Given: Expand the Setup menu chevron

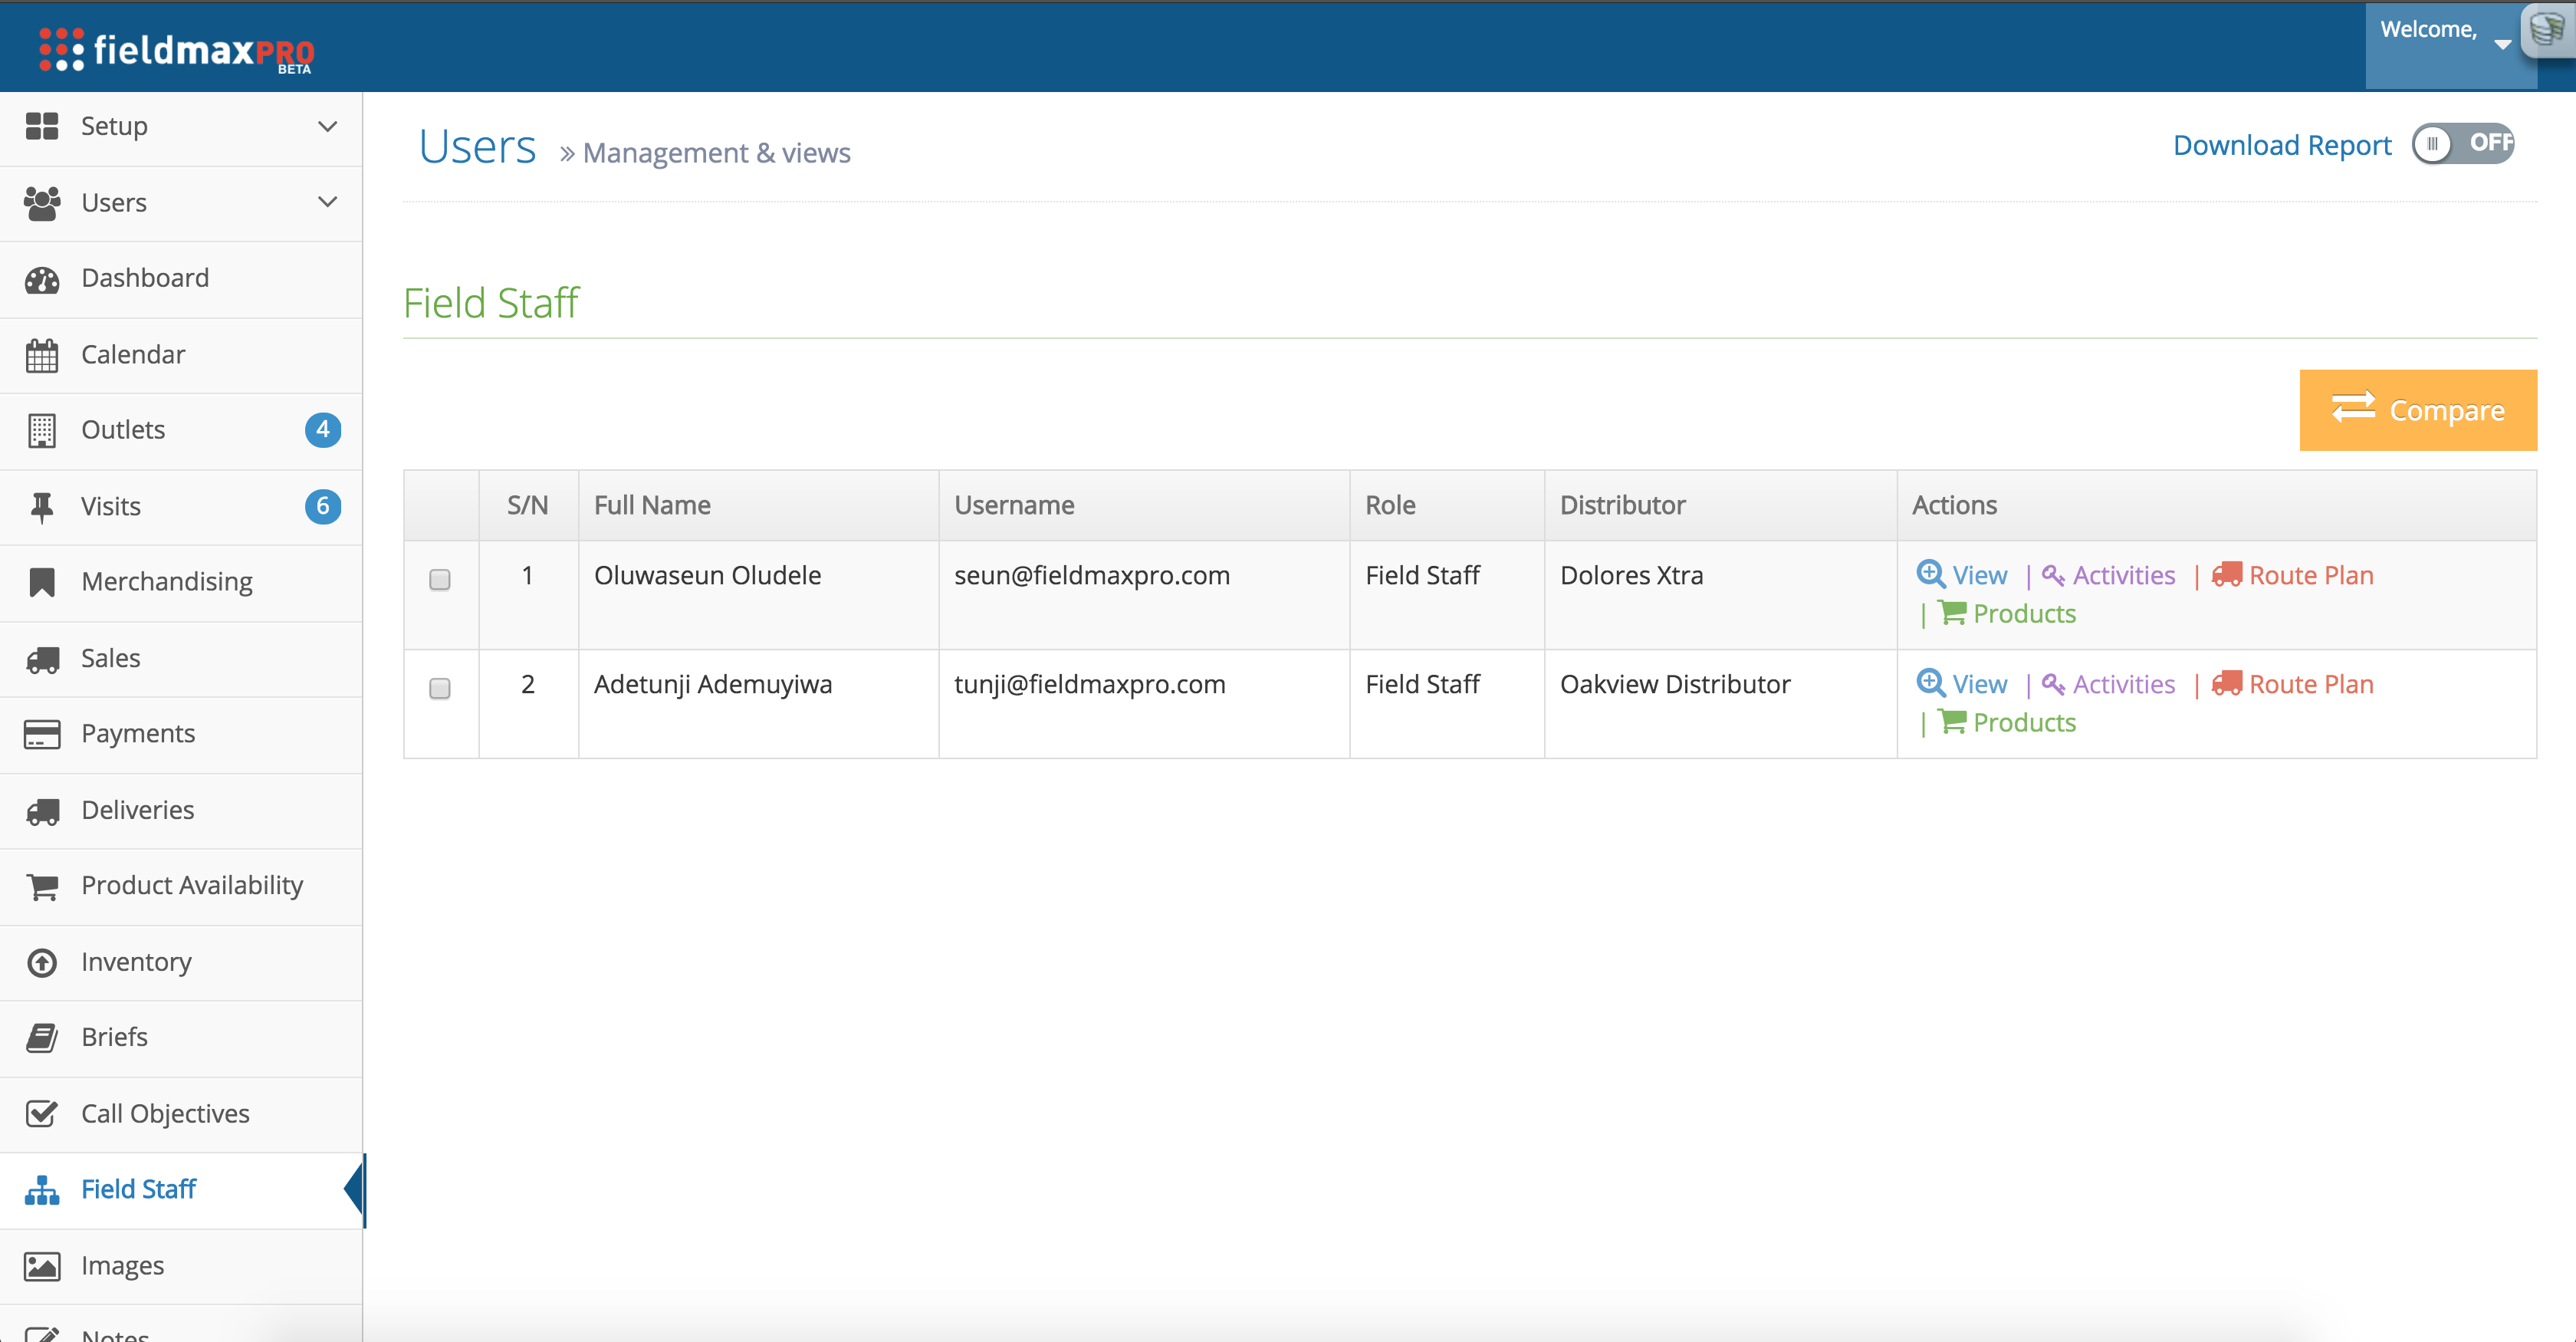Looking at the screenshot, I should (x=327, y=126).
